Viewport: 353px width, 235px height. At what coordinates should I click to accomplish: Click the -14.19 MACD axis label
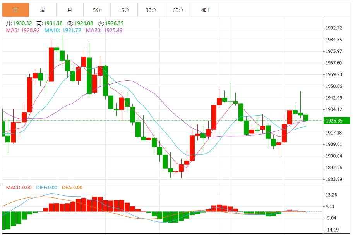pos(332,230)
